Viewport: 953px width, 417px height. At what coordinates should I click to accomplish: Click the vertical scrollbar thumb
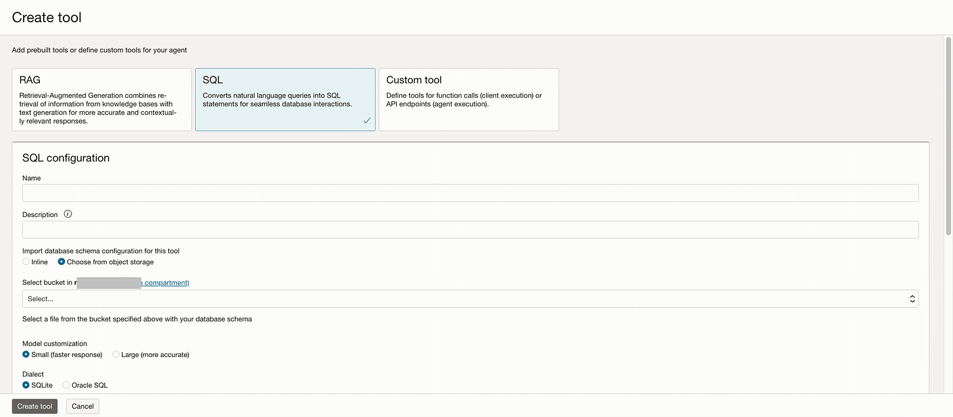pyautogui.click(x=948, y=136)
